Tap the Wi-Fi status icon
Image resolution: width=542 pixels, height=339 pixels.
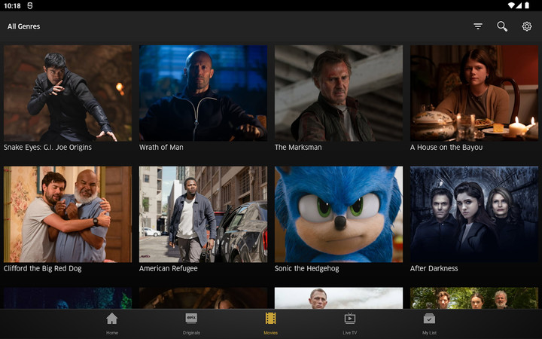[x=512, y=5]
